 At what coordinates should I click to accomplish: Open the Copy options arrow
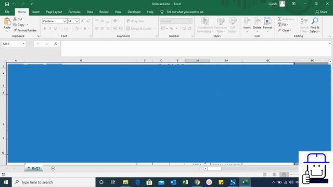pyautogui.click(x=28, y=25)
